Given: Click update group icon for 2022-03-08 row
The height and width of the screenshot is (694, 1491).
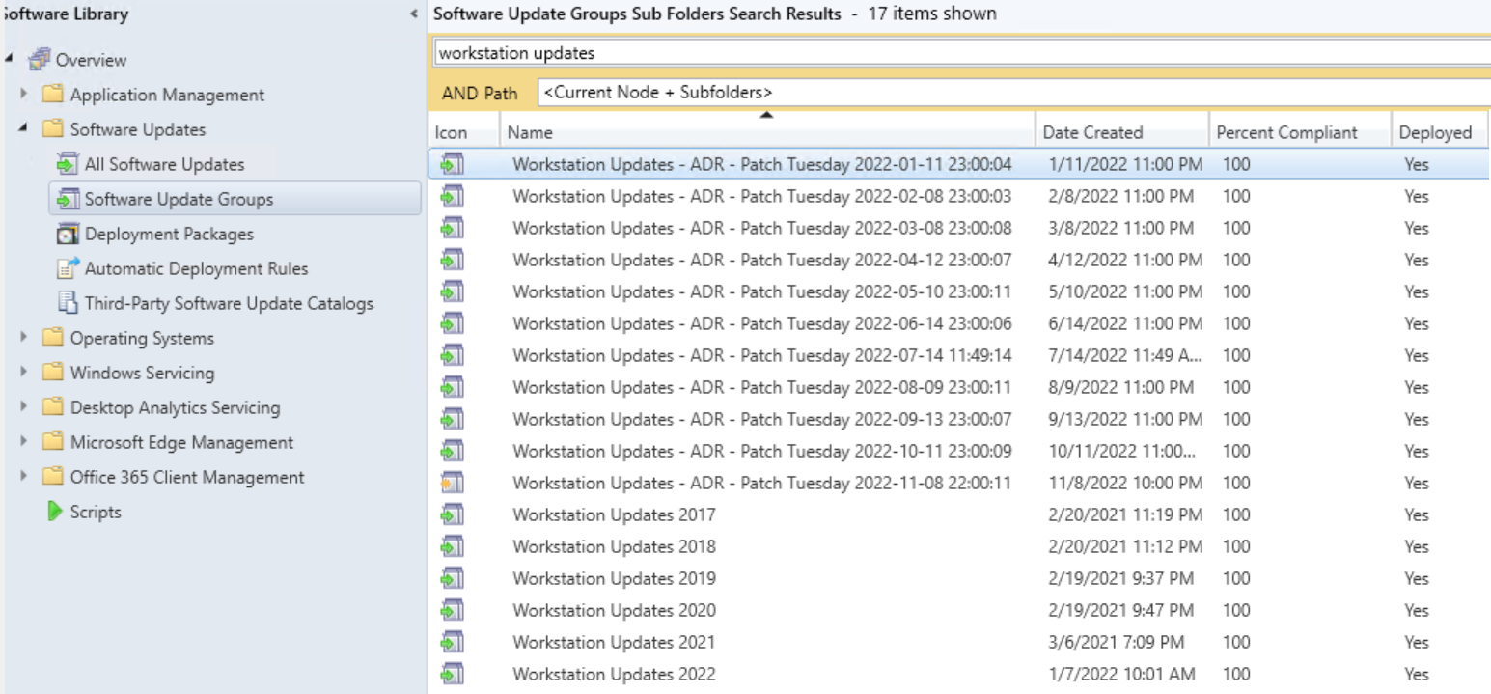Looking at the screenshot, I should [452, 228].
